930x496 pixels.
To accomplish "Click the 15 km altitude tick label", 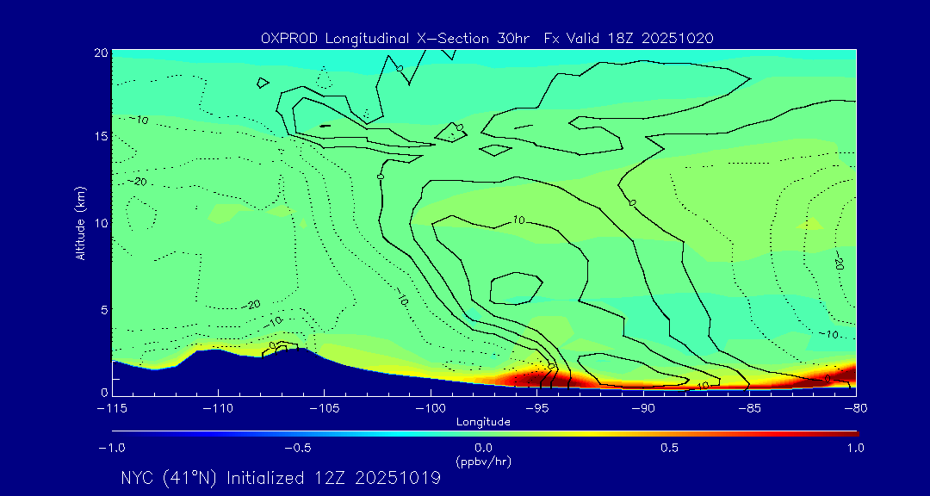I will [x=100, y=137].
